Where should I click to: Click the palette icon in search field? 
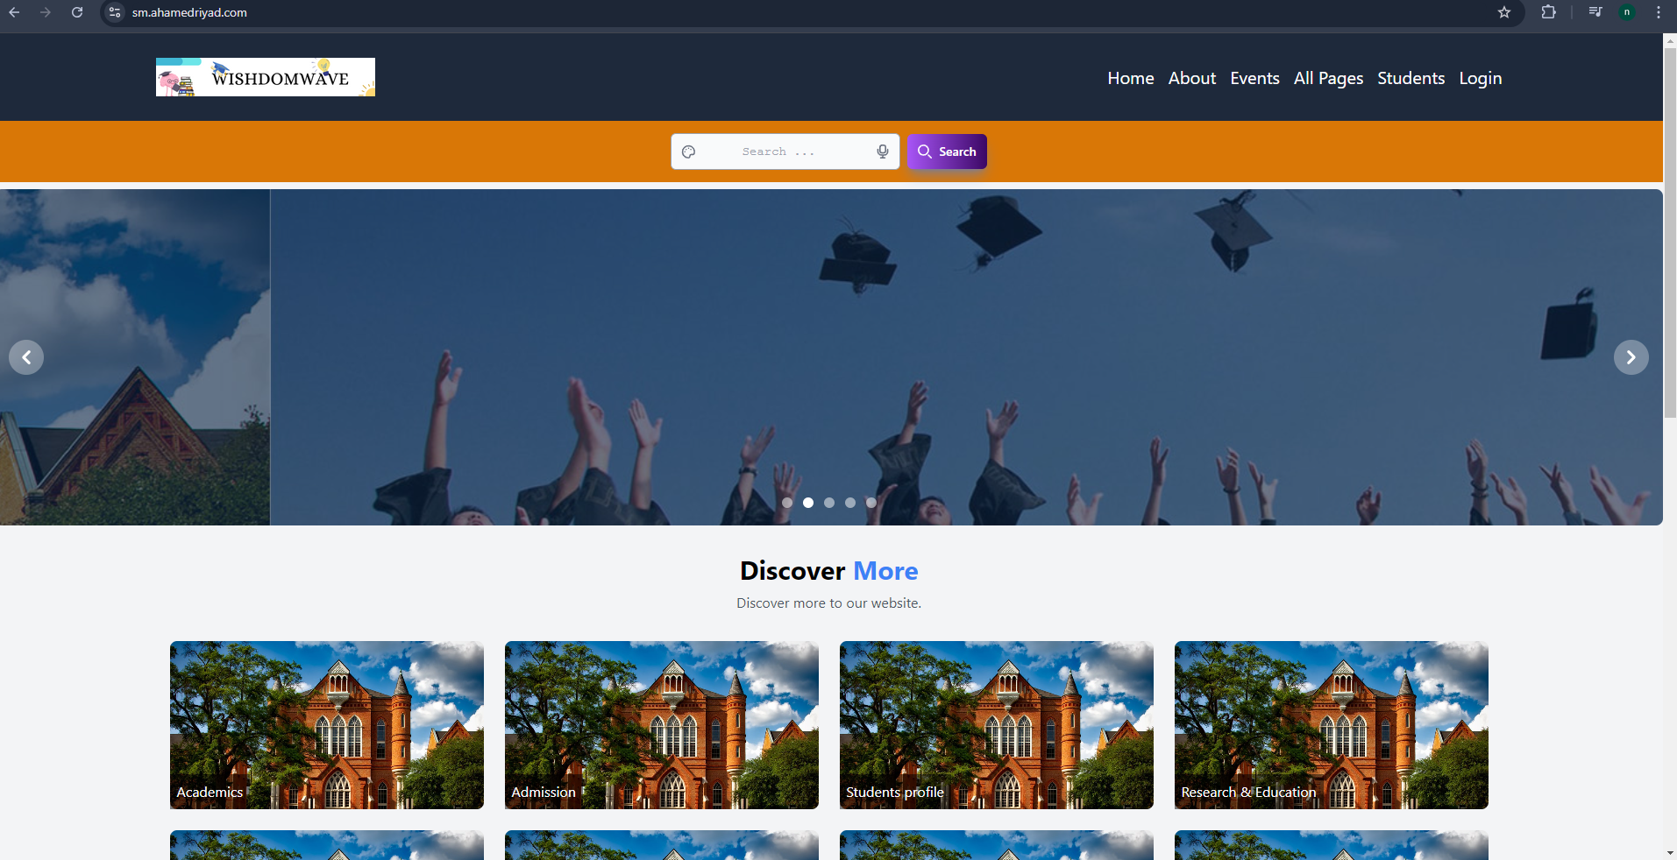click(x=689, y=152)
